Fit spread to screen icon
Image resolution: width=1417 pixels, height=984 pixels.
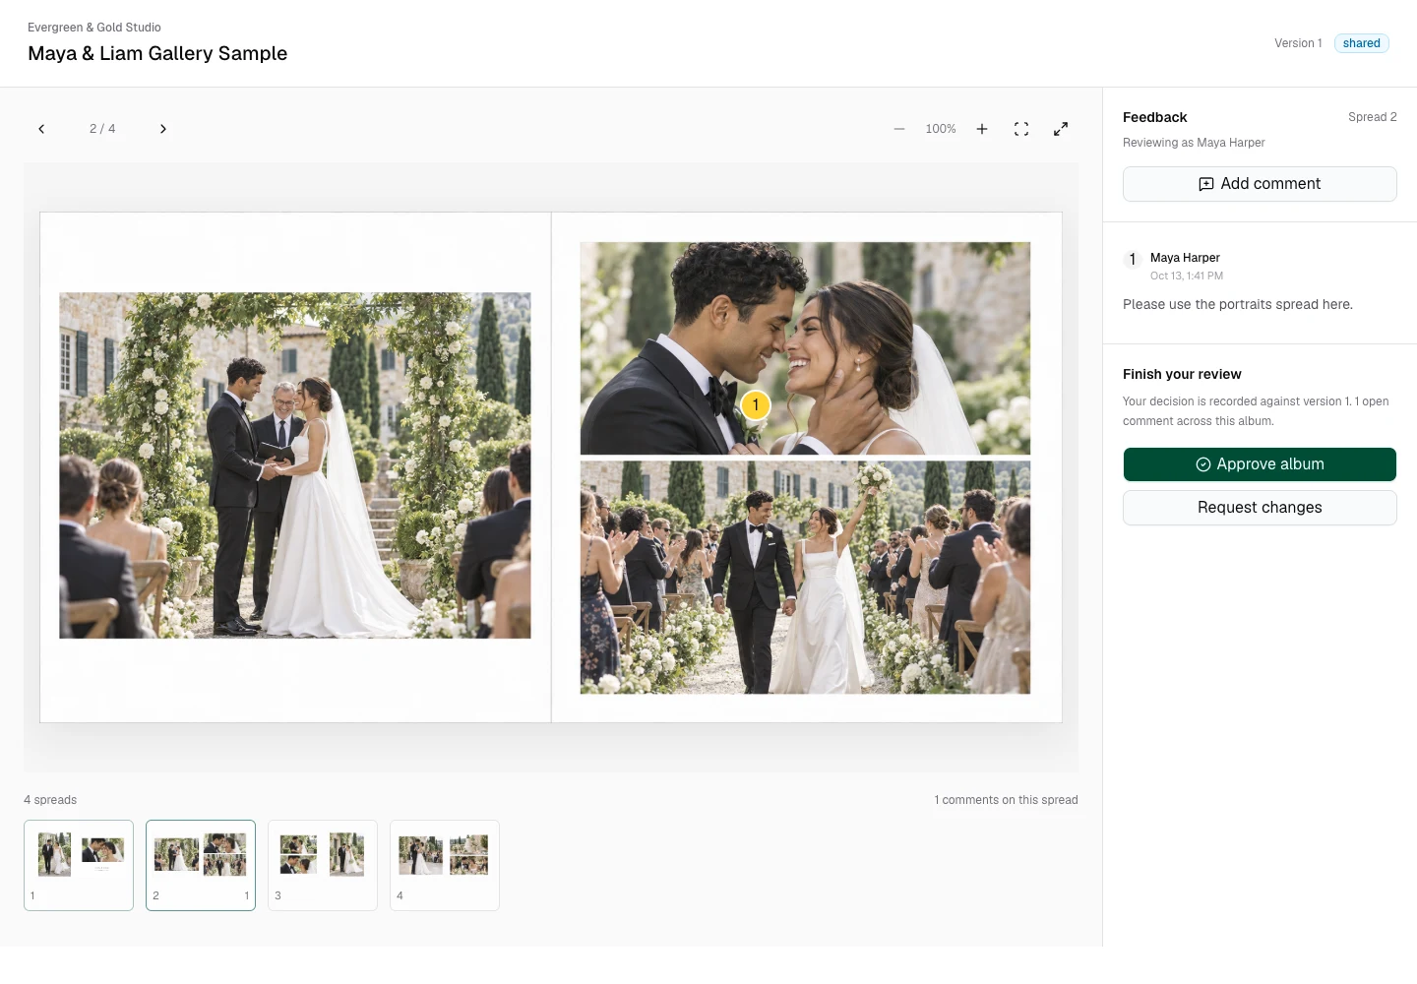coord(1021,129)
